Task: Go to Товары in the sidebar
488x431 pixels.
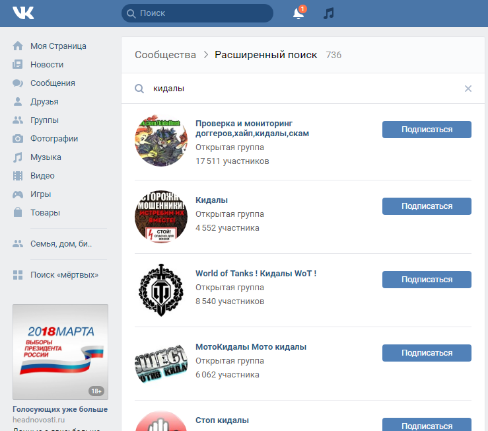Action: tap(45, 213)
